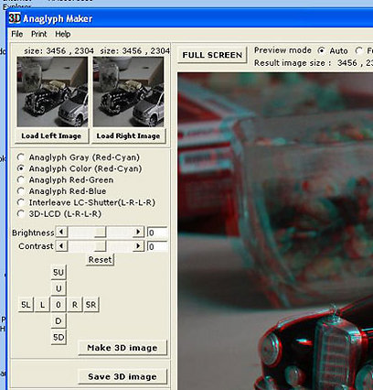
Task: Open the File menu
Action: [17, 34]
